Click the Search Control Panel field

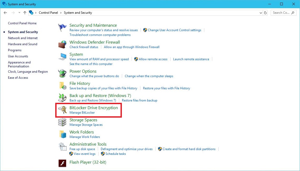coord(284,13)
